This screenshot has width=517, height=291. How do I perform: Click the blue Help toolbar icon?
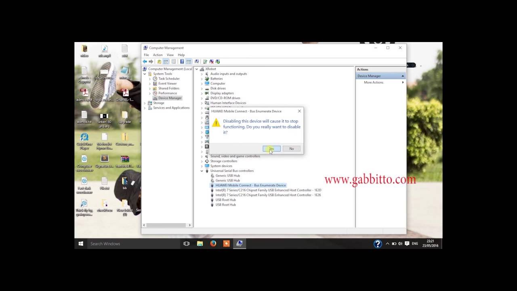click(x=182, y=61)
